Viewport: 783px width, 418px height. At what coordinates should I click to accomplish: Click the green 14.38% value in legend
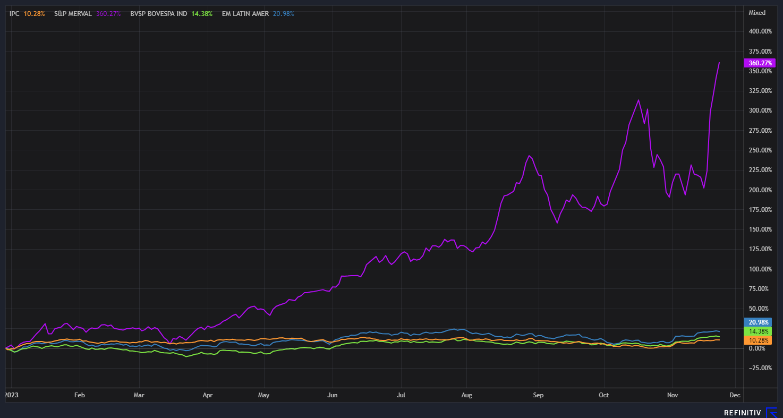(202, 13)
